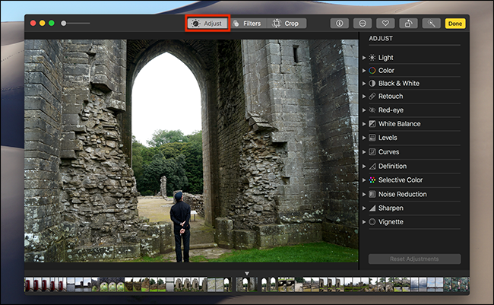Click the Selective Color dots icon
This screenshot has height=305, width=494.
[372, 180]
